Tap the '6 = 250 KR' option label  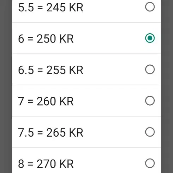point(46,39)
